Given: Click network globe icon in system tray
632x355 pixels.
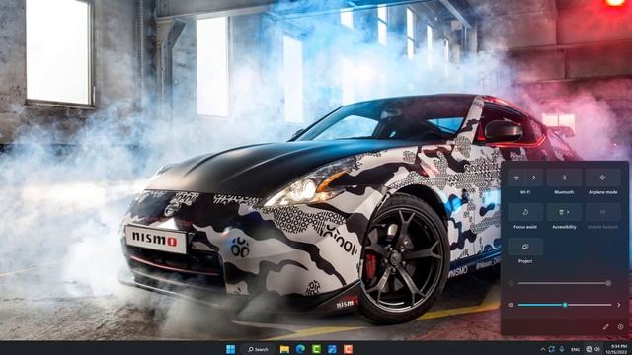Looking at the screenshot, I should point(589,349).
